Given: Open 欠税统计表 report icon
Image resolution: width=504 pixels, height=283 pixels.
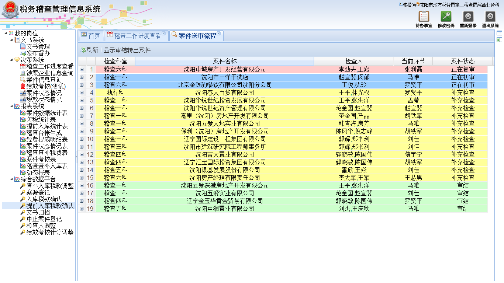Looking at the screenshot, I should click(23, 120).
